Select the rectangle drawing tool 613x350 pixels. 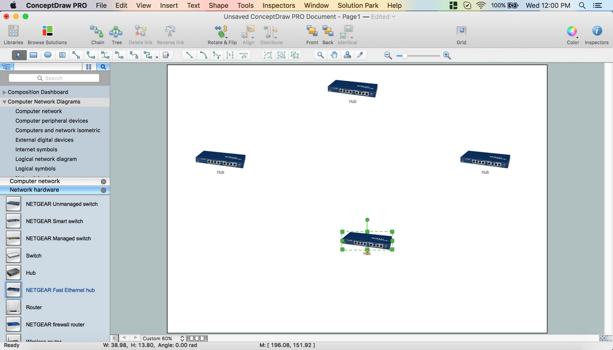point(33,55)
